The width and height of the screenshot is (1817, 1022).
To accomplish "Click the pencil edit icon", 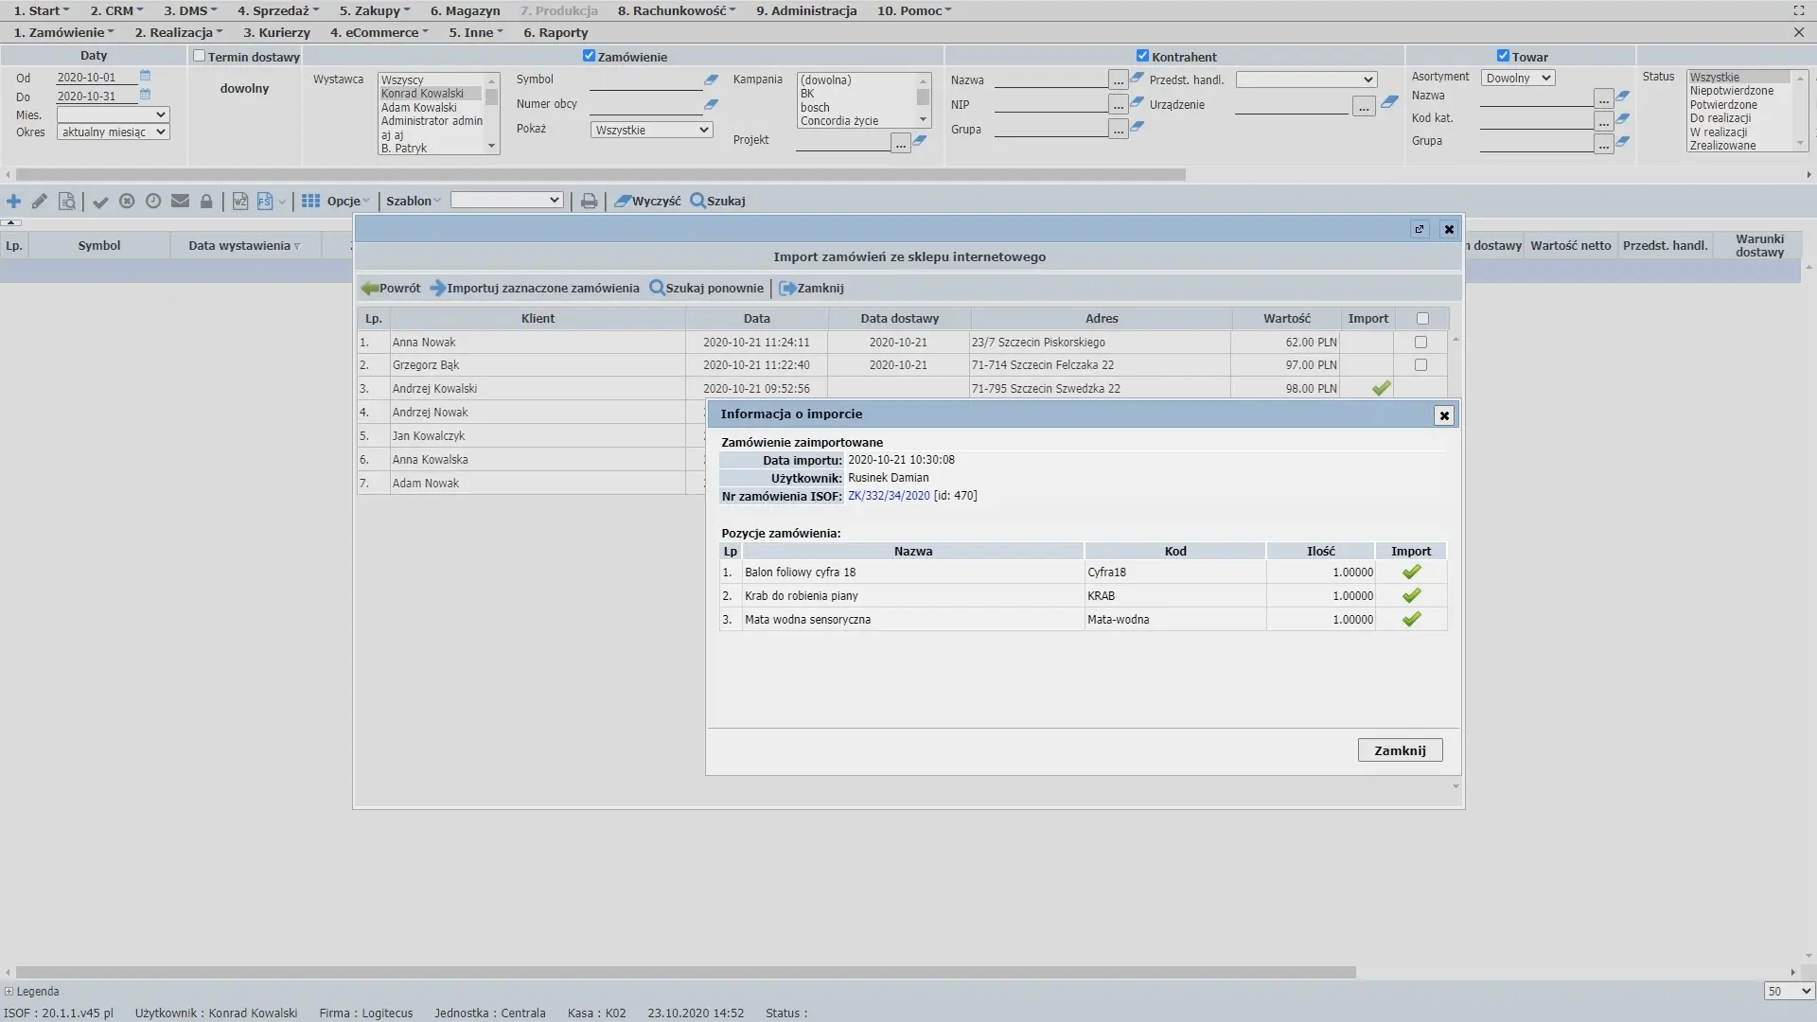I will [x=40, y=202].
